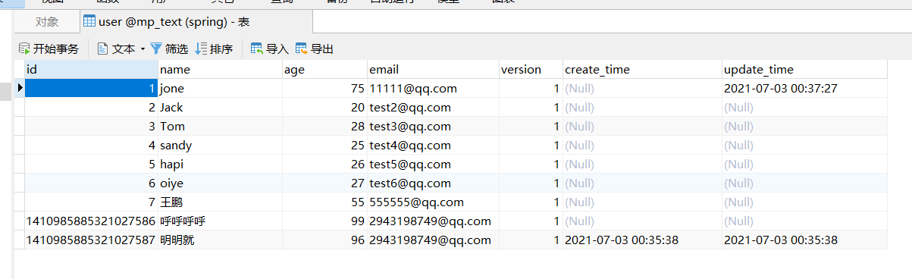
Task: Click the id column header
Action: (91, 69)
